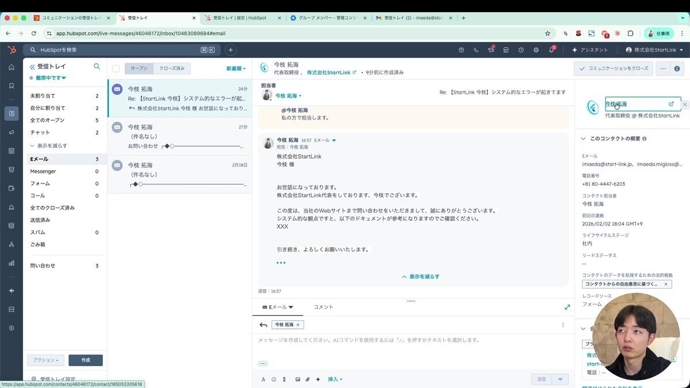690x388 pixels.
Task: Expand the 挿入 dropdown in the composer
Action: (335, 379)
